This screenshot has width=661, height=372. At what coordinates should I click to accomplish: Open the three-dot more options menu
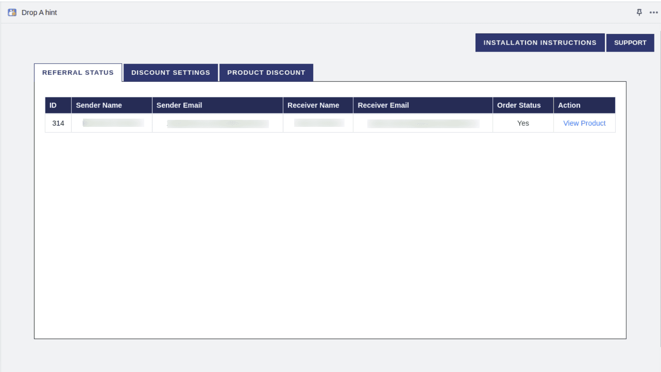tap(654, 12)
